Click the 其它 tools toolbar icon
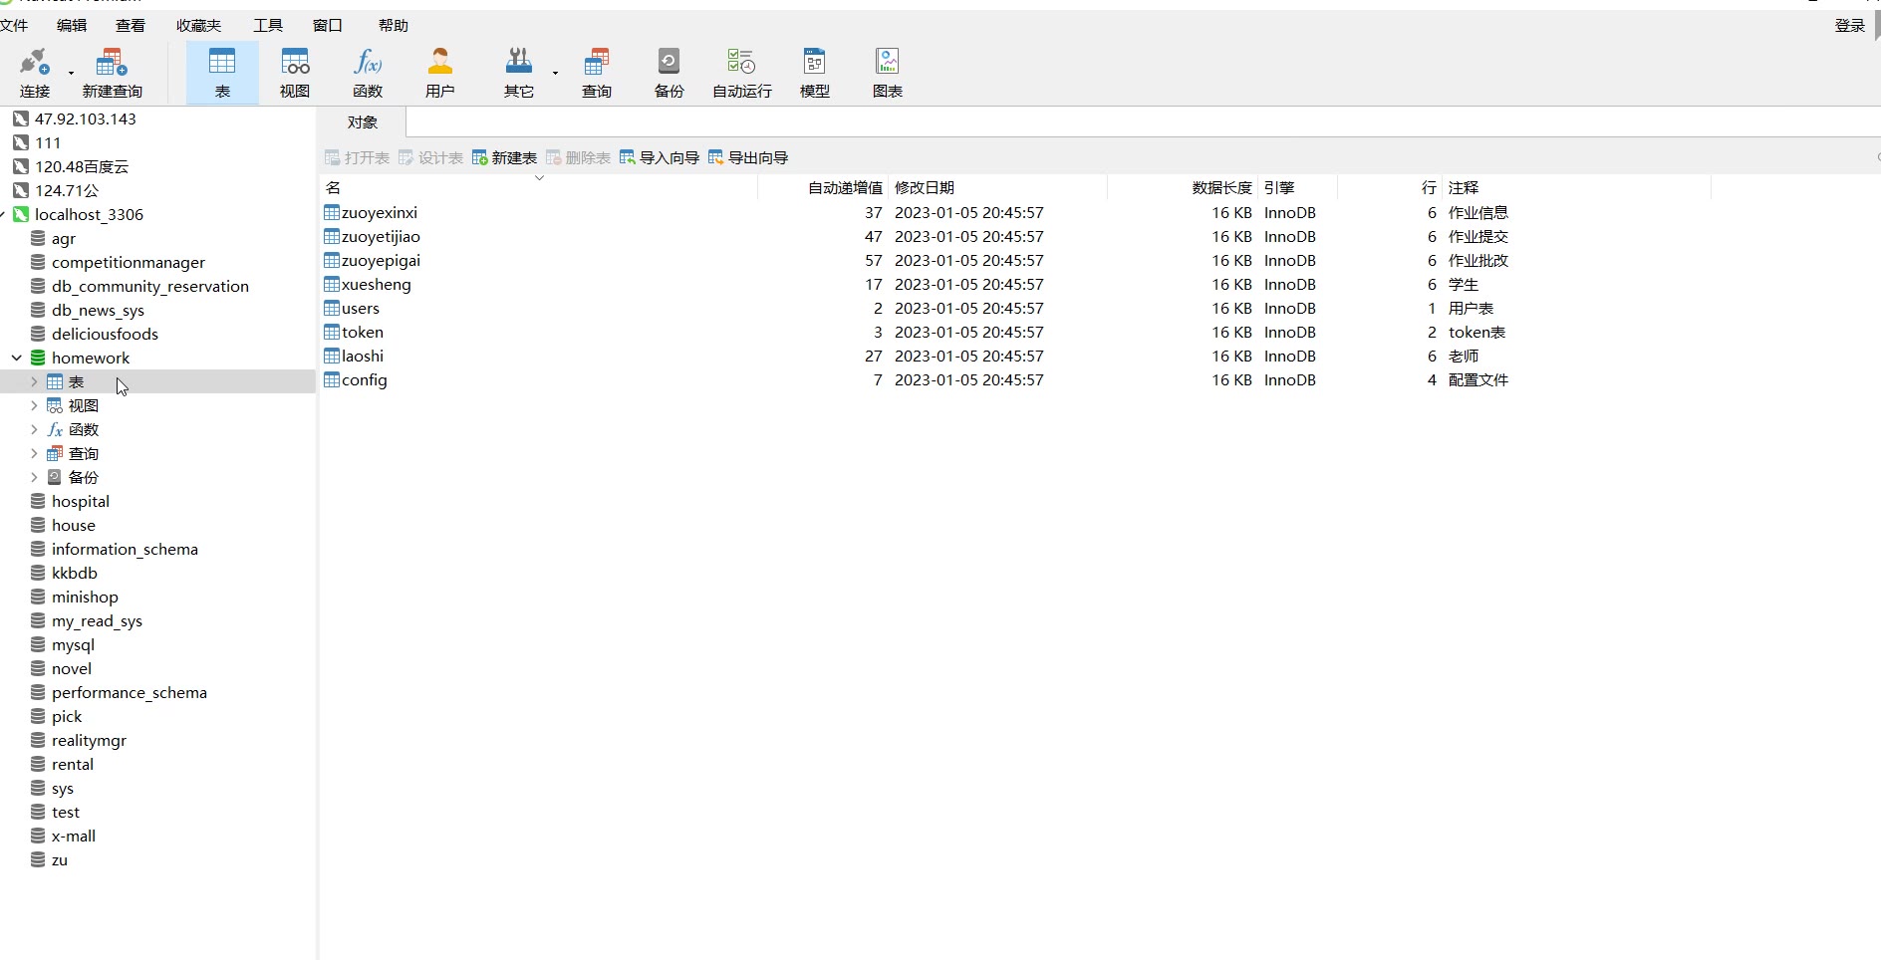Image resolution: width=1881 pixels, height=960 pixels. tap(518, 73)
